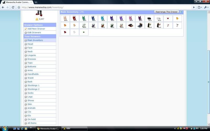Pick the cyan top inventory item

(x=103, y=18)
